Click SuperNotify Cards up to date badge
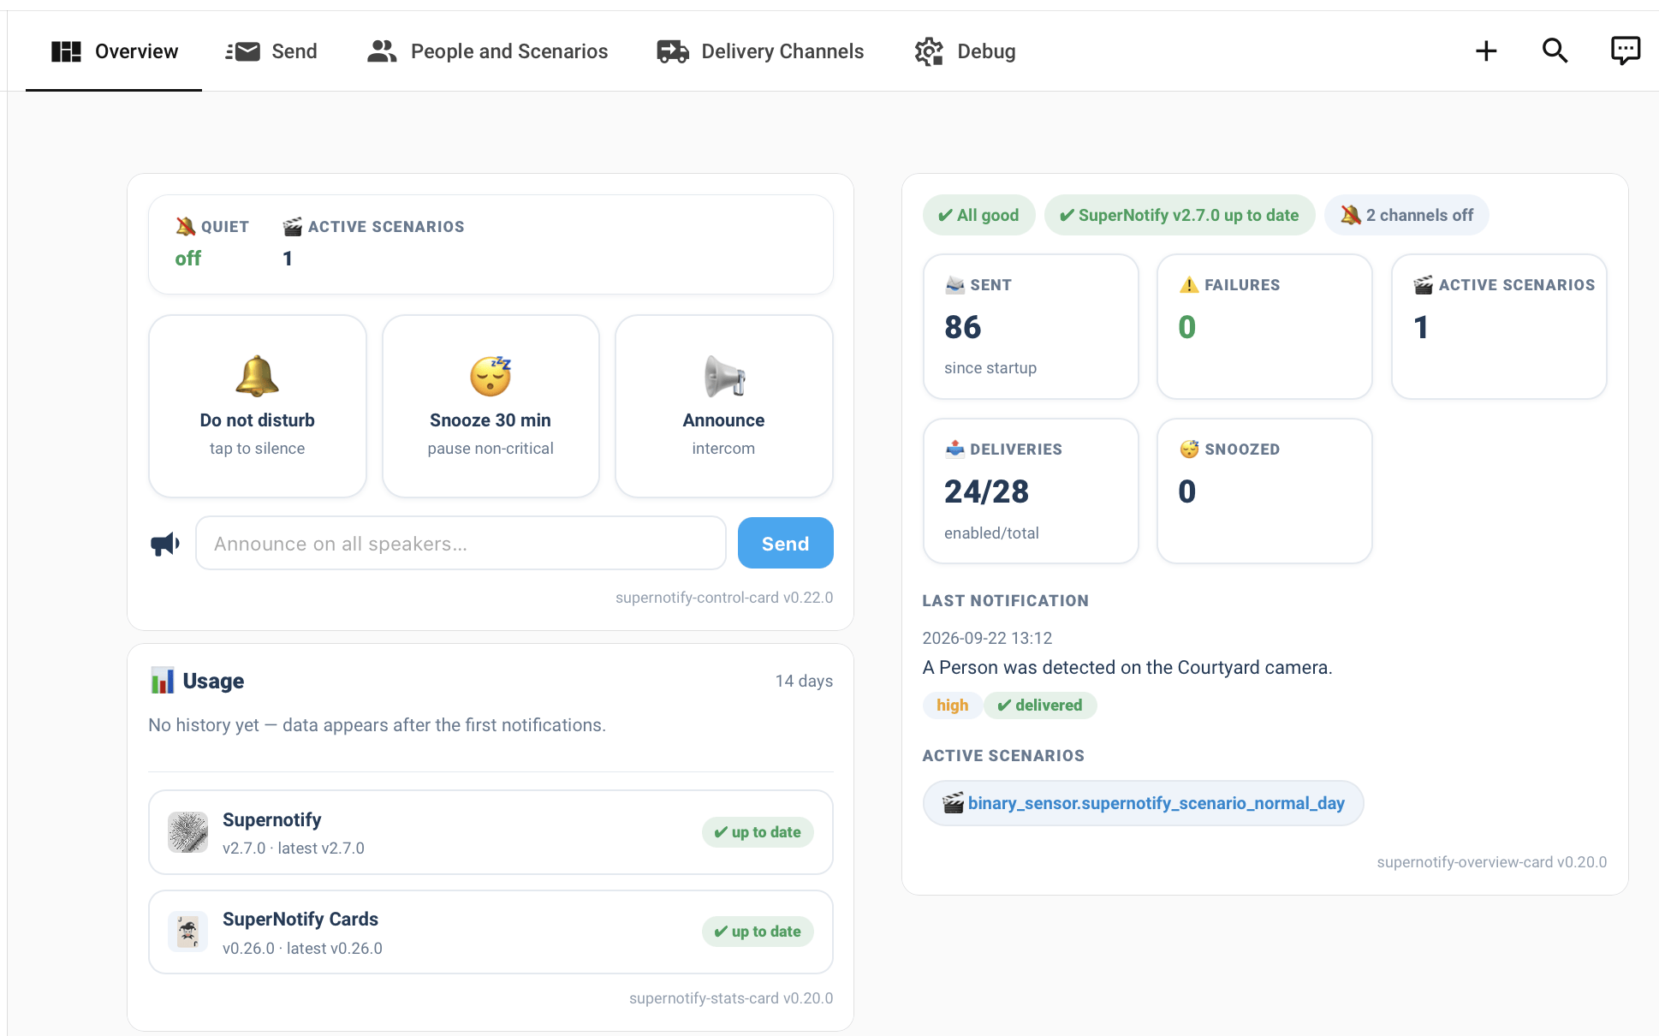Screen dimensions: 1659x1036 click(758, 932)
